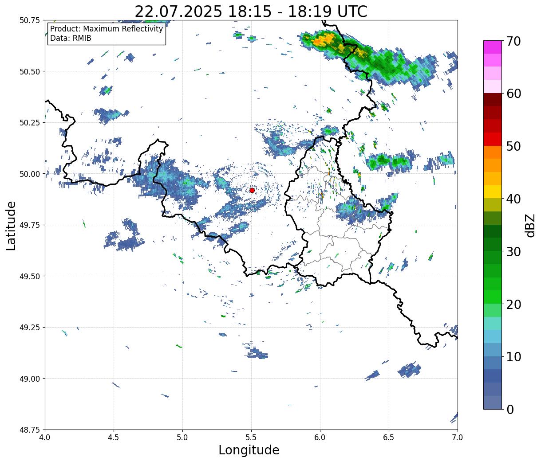Click the plot title with date and time
Image resolution: width=541 pixels, height=461 pixels.
251,12
